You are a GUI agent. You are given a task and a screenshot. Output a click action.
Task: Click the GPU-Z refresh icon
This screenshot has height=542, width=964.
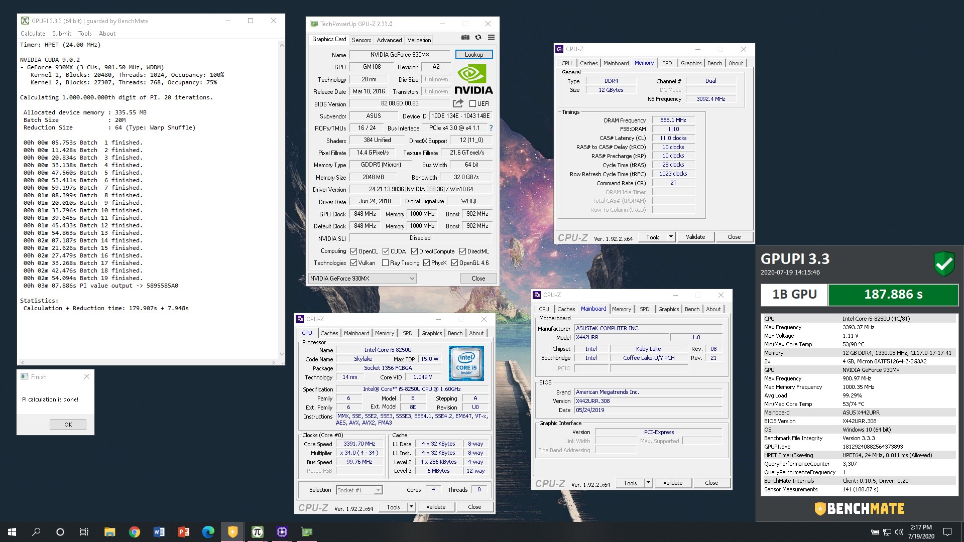478,37
